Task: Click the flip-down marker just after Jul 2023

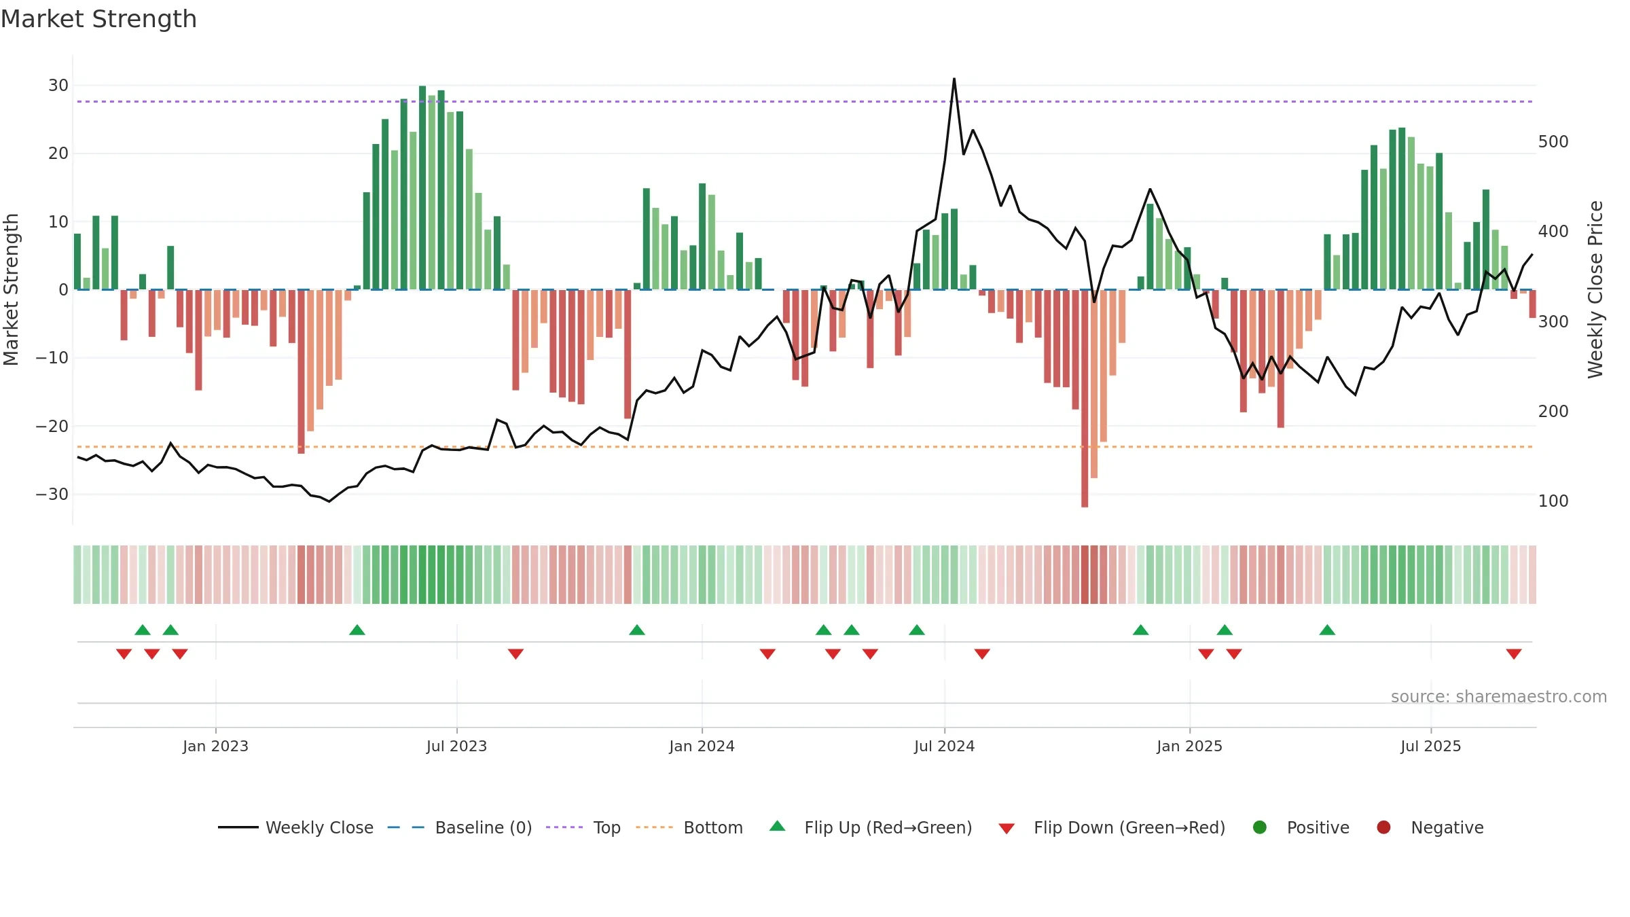Action: point(515,654)
